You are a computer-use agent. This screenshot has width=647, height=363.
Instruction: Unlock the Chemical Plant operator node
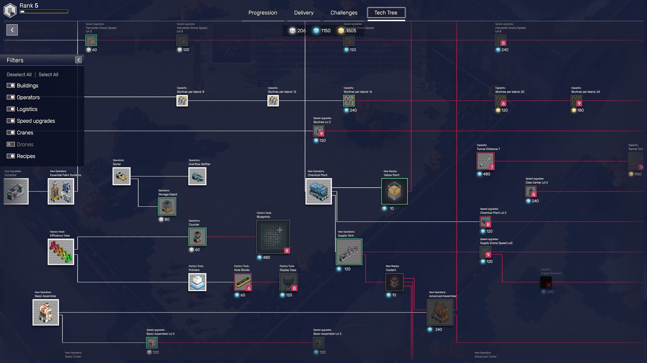318,192
